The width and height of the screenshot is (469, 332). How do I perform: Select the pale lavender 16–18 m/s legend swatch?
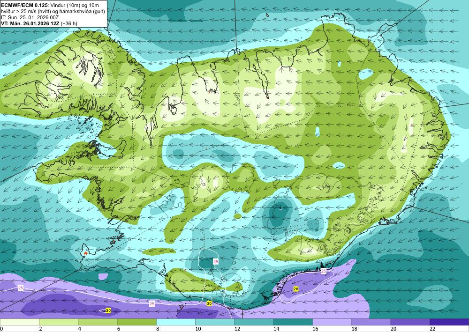(x=332, y=322)
